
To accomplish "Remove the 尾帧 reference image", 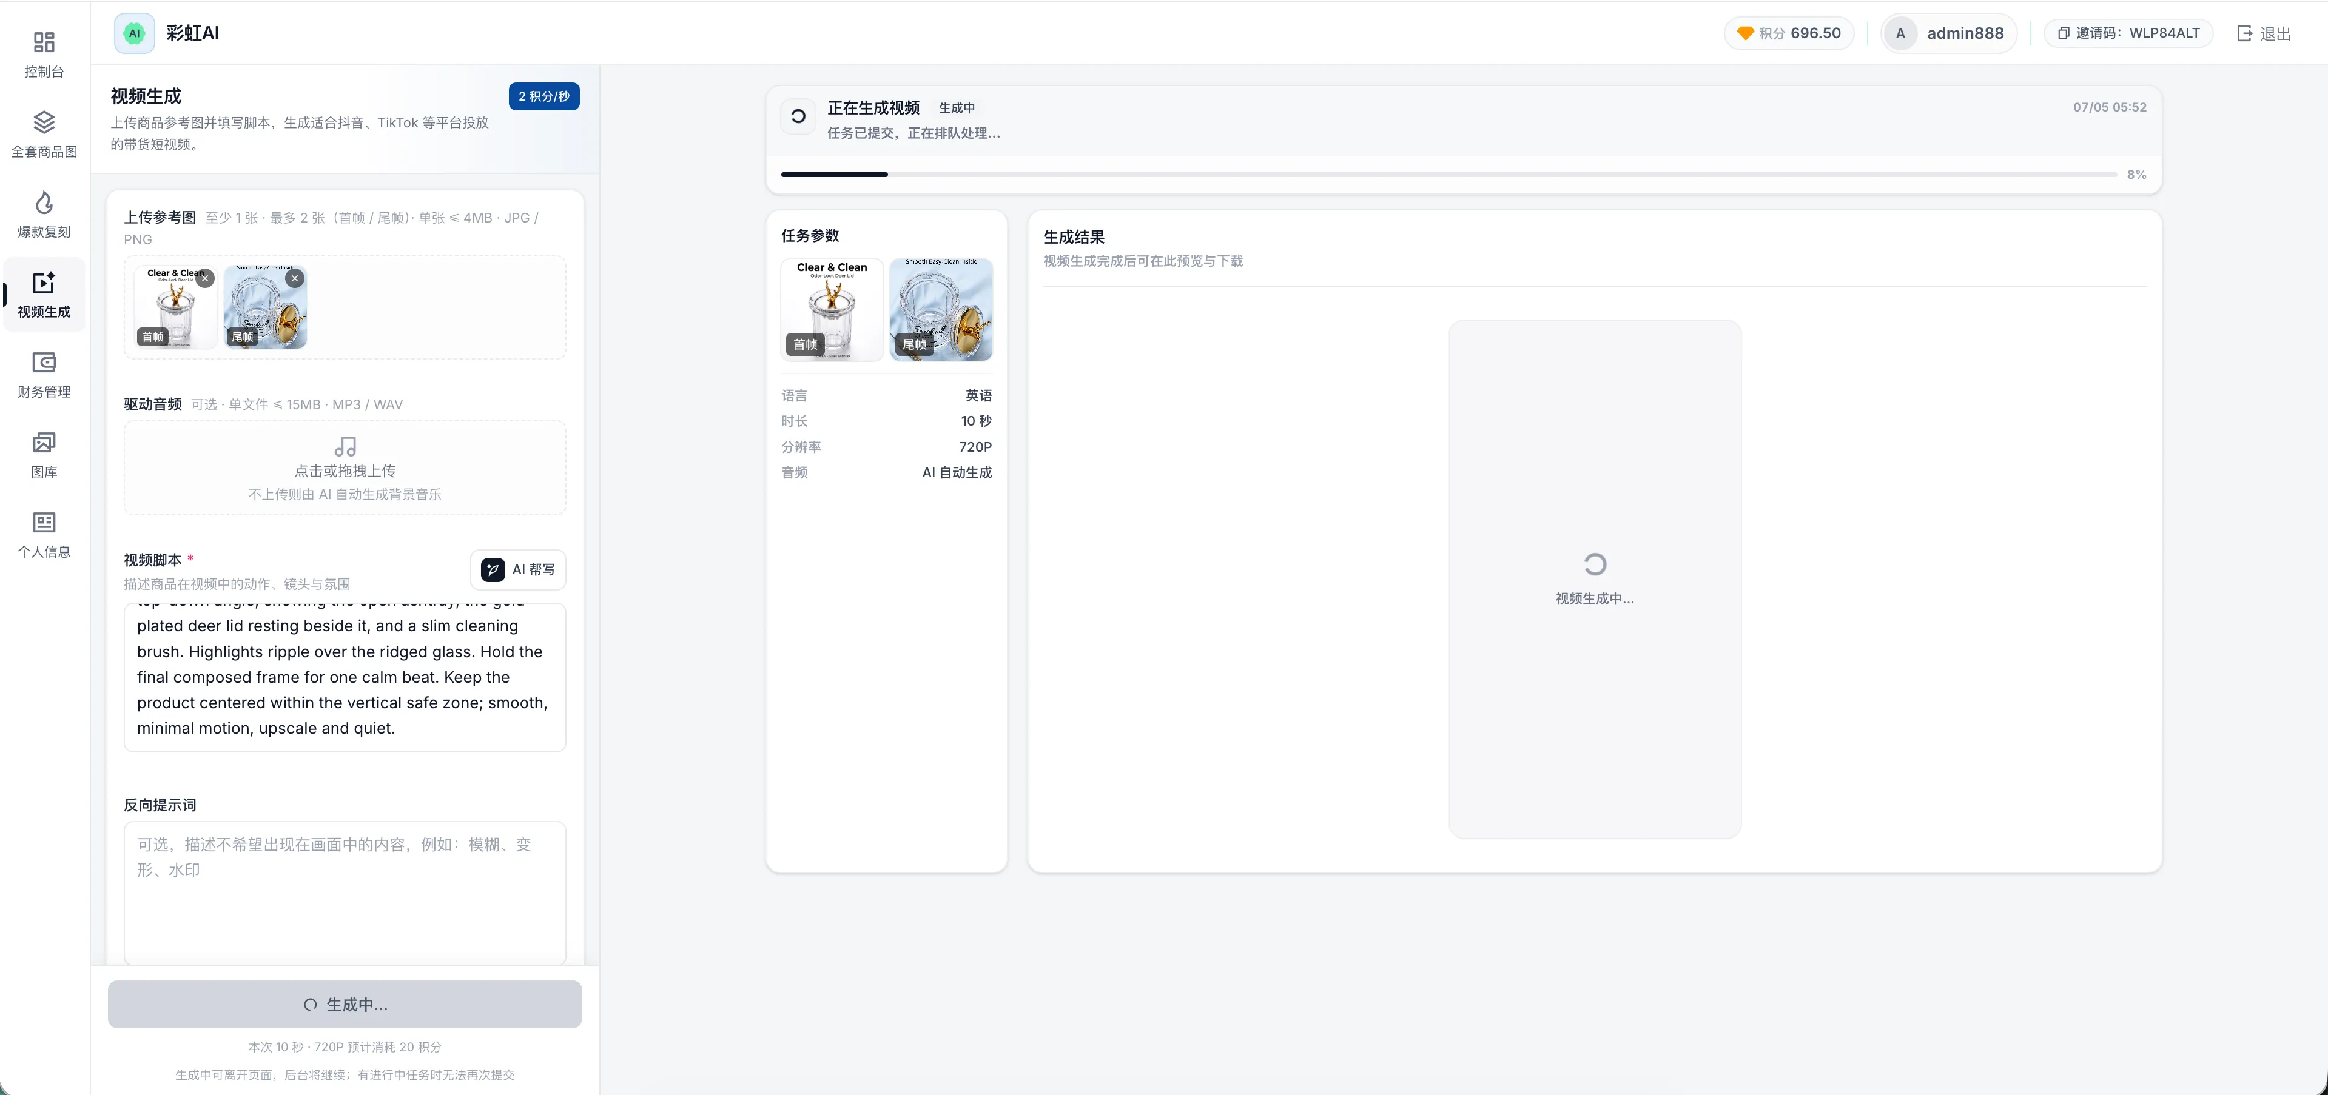I will [295, 278].
